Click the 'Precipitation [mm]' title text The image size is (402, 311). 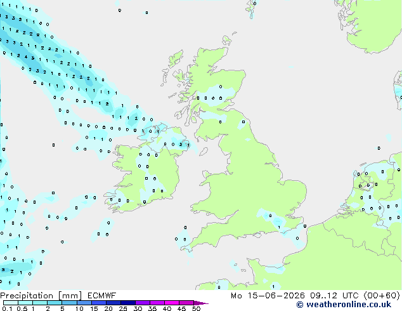point(41,296)
